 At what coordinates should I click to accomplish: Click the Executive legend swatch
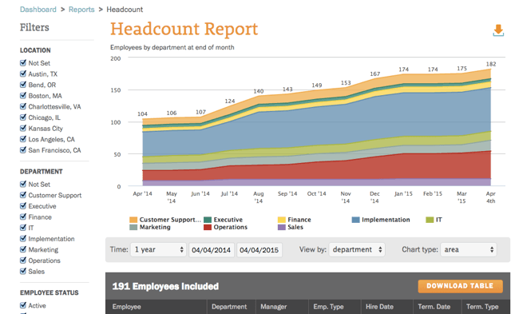click(208, 220)
